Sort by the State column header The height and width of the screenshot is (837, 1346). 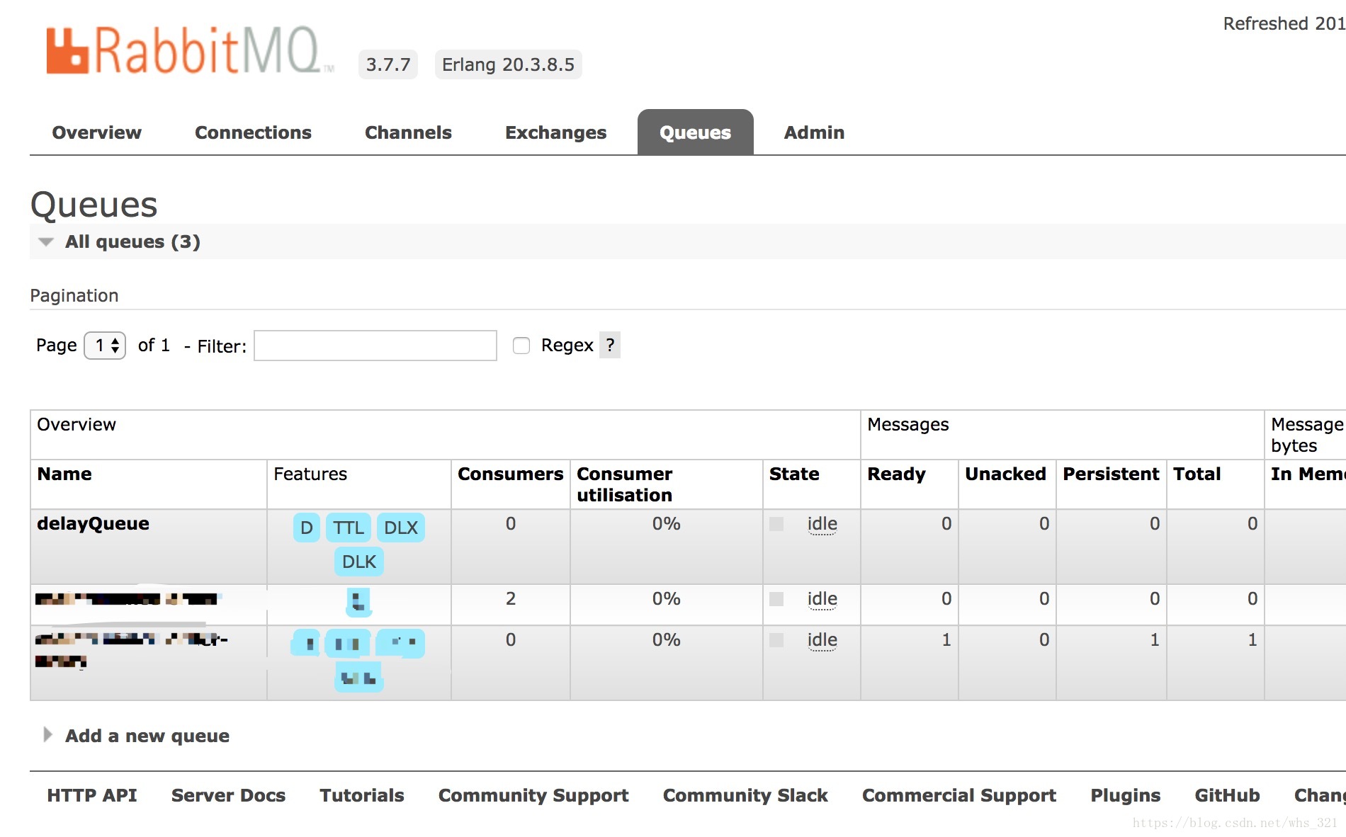(x=794, y=474)
